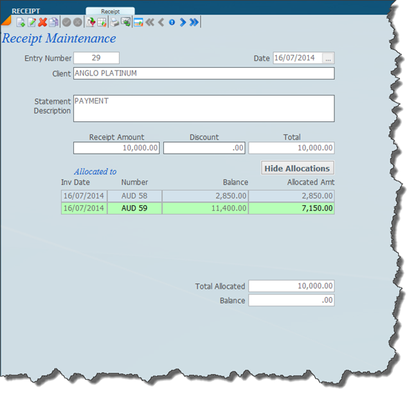Click the 7,150.00 allocated amount cell
Viewport: 416px width, 397px height.
pyautogui.click(x=291, y=208)
